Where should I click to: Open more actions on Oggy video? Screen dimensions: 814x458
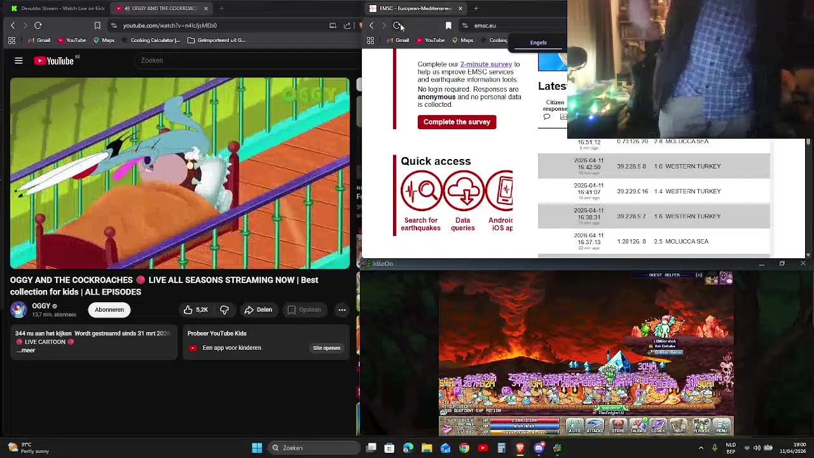coord(342,310)
